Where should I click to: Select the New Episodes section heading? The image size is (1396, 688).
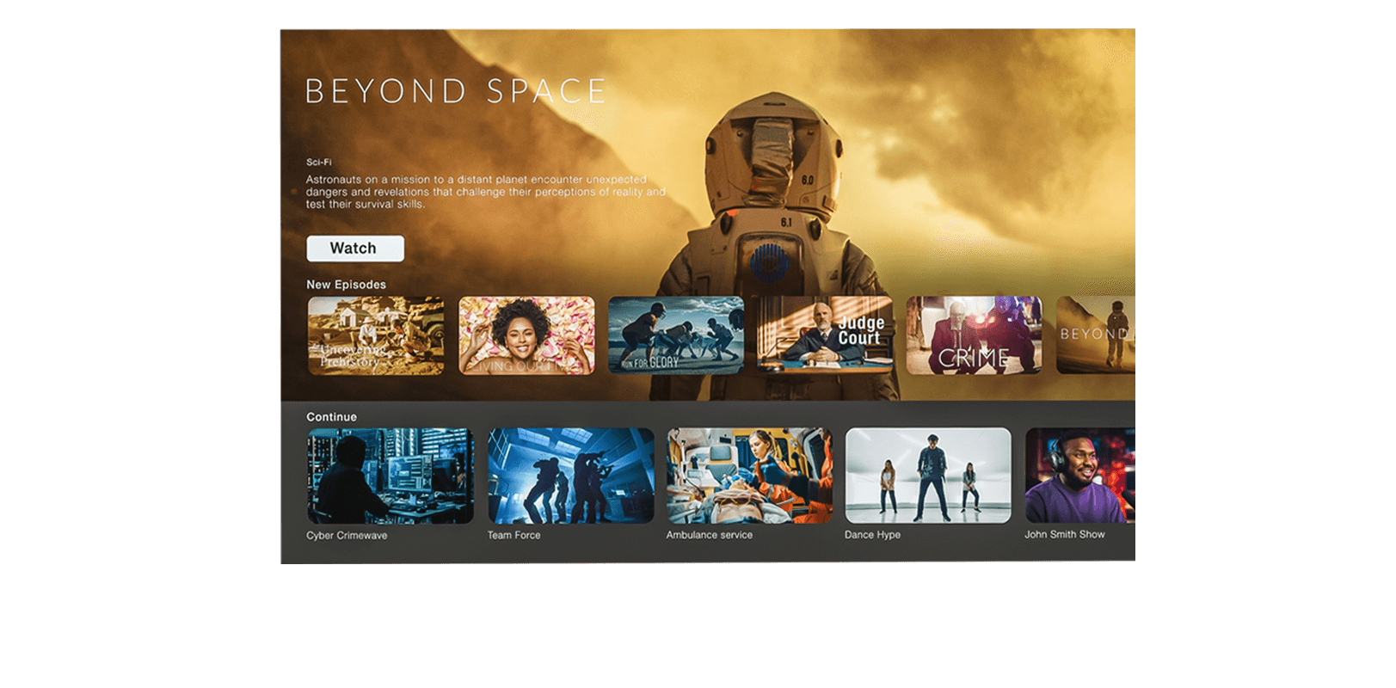click(x=346, y=285)
